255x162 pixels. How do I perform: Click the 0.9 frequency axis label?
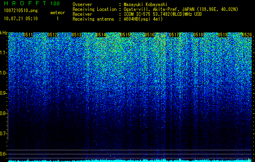tap(3, 93)
